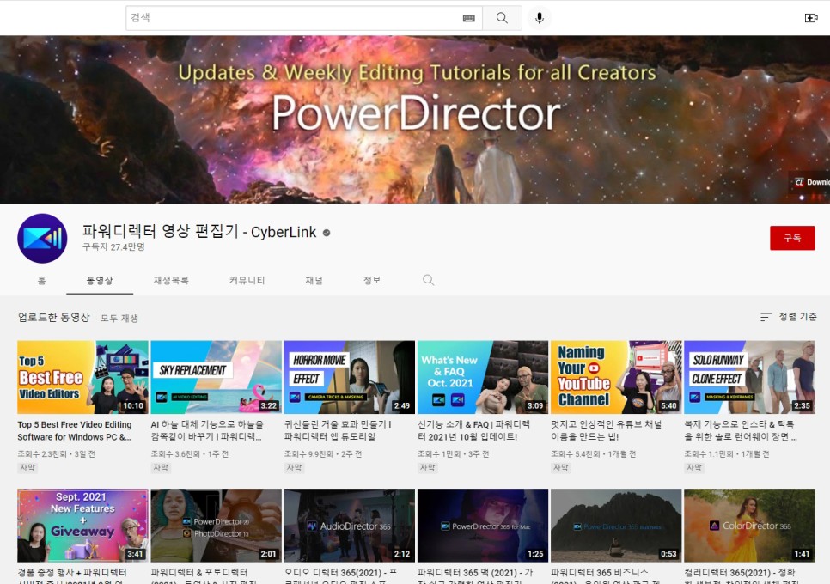The image size is (830, 584).
Task: Open Sept. 2021 New Features Giveaway thumbnail
Action: 82,526
